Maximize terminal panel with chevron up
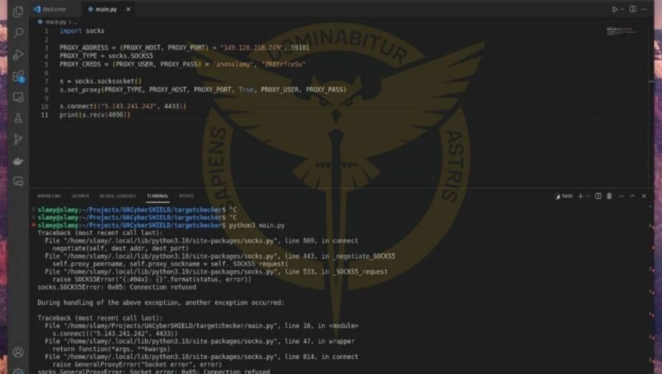Screen dimensions: 662x374 coord(632,196)
